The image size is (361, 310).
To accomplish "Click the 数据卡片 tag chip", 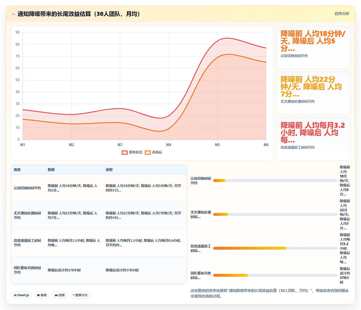I will coord(80,295).
